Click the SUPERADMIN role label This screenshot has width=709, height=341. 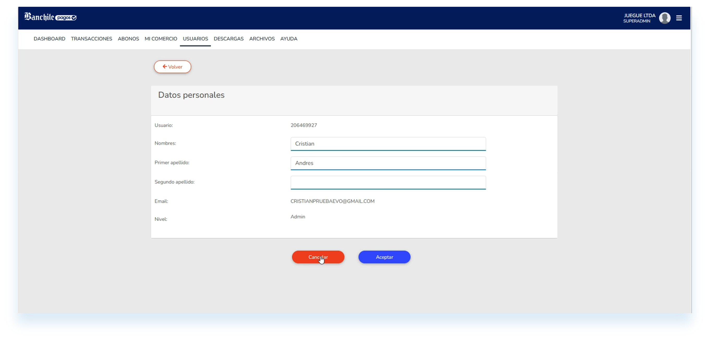[636, 21]
